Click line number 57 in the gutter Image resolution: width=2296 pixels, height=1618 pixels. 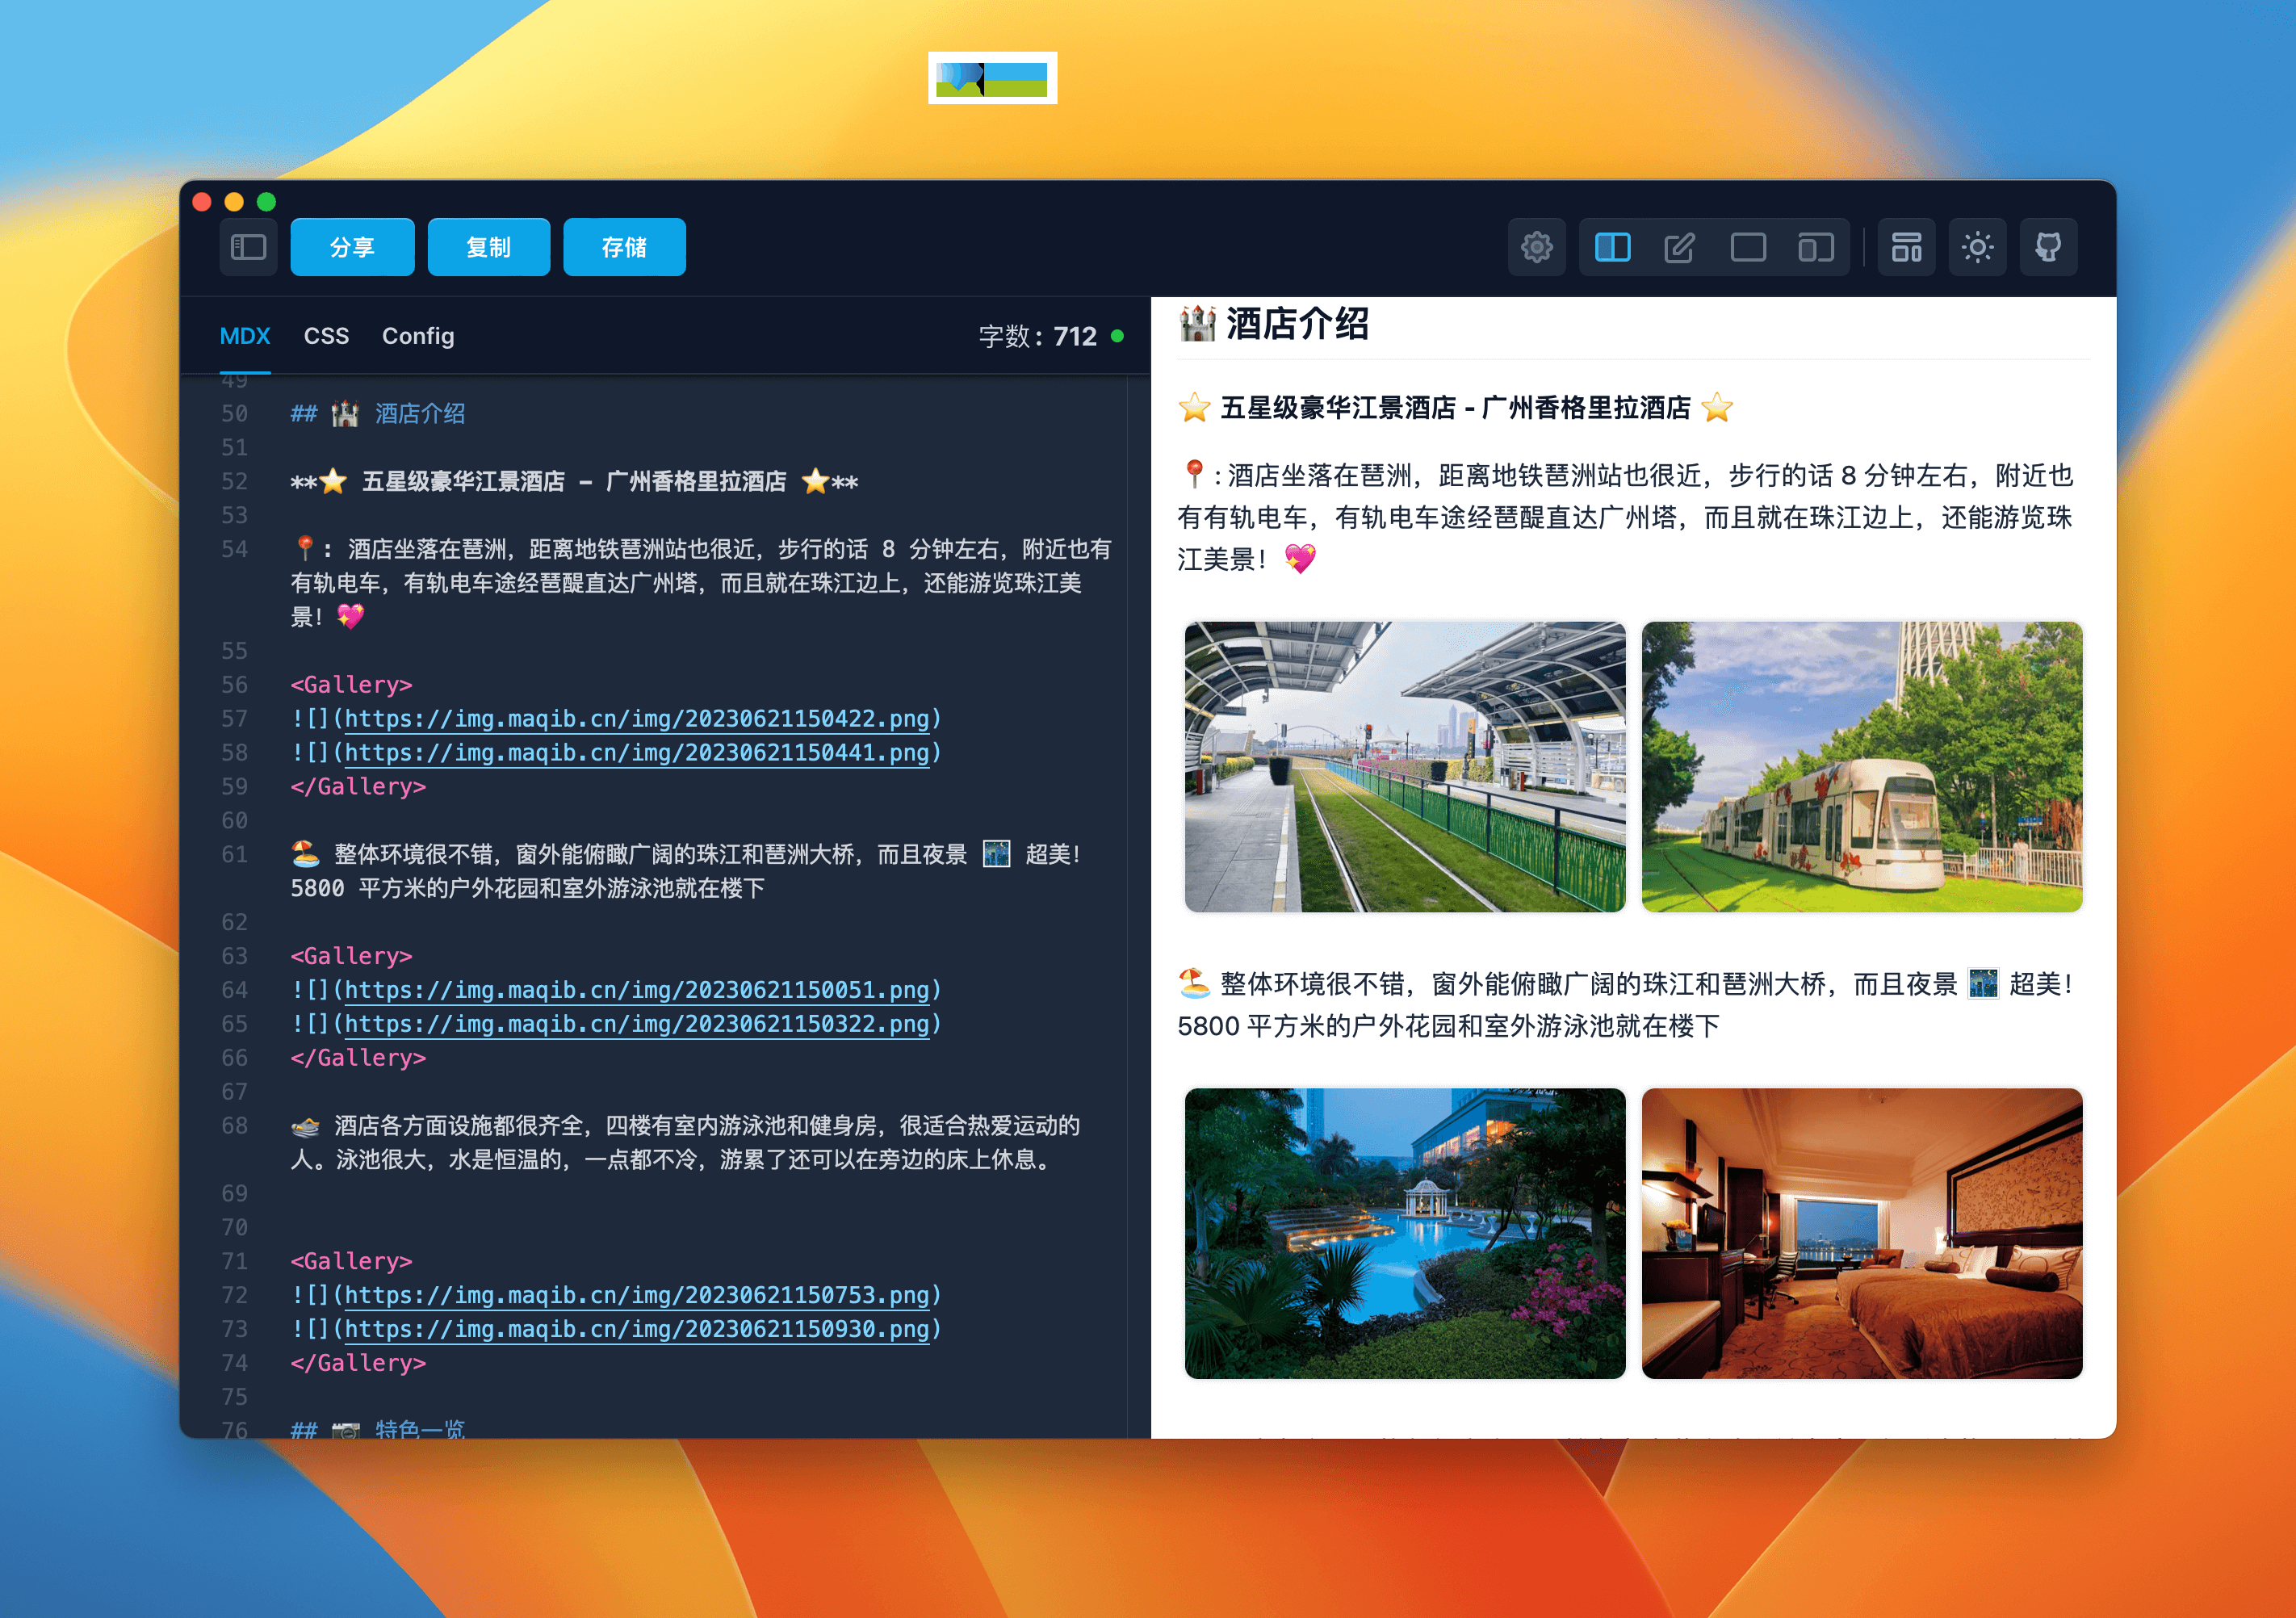[x=234, y=719]
